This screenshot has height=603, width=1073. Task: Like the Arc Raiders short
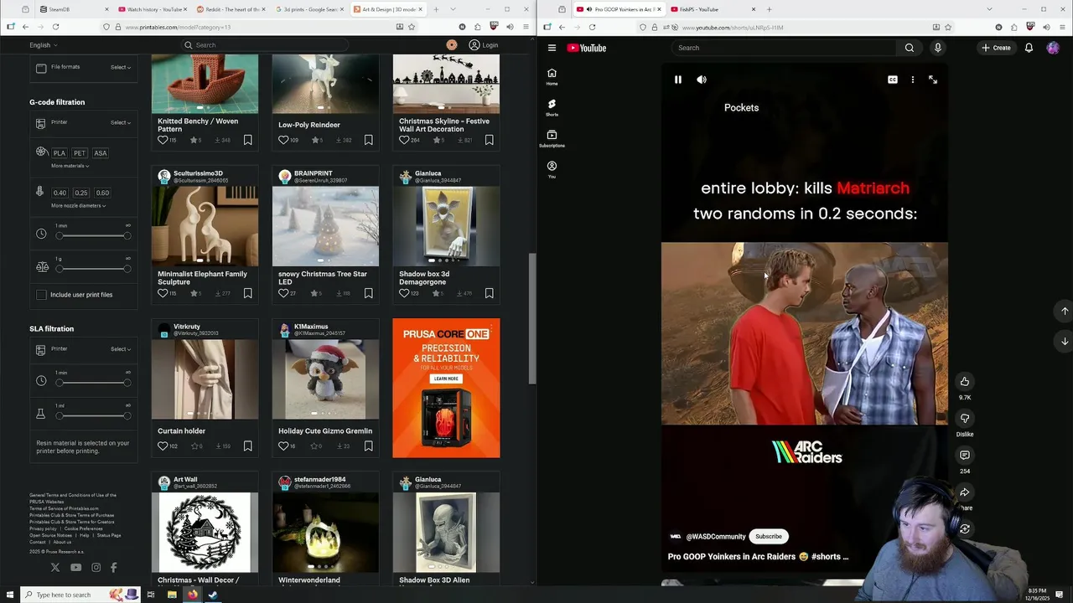coord(965,382)
